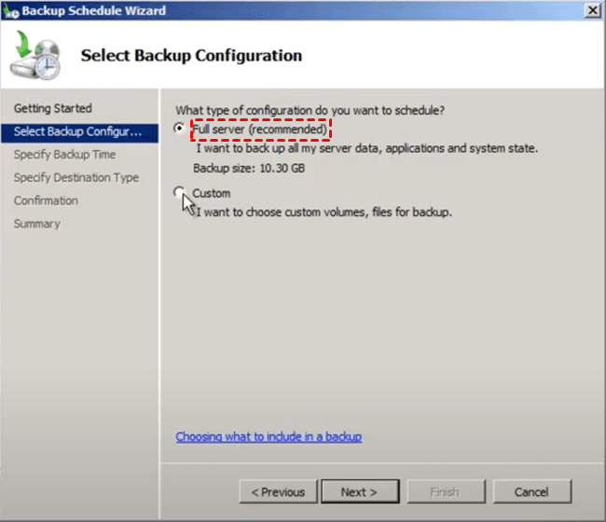The height and width of the screenshot is (522, 606).
Task: Click the Backup size 10.30 GB text
Action: point(248,168)
